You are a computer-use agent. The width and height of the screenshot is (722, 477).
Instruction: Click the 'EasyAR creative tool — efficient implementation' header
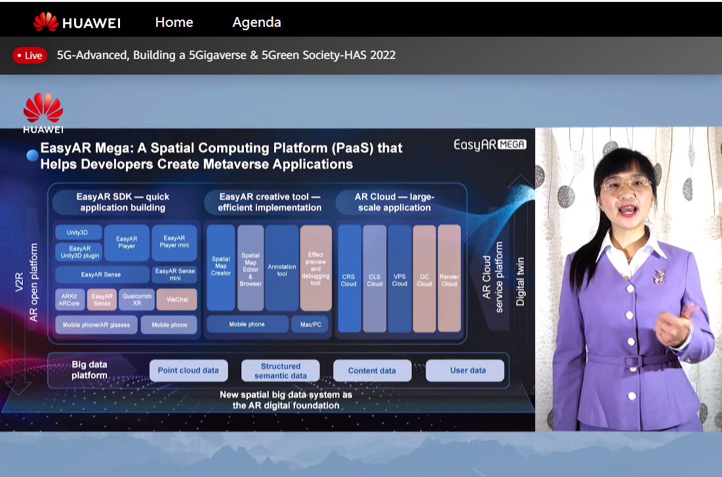click(270, 202)
